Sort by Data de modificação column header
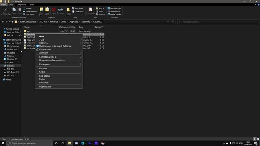 click(x=68, y=27)
